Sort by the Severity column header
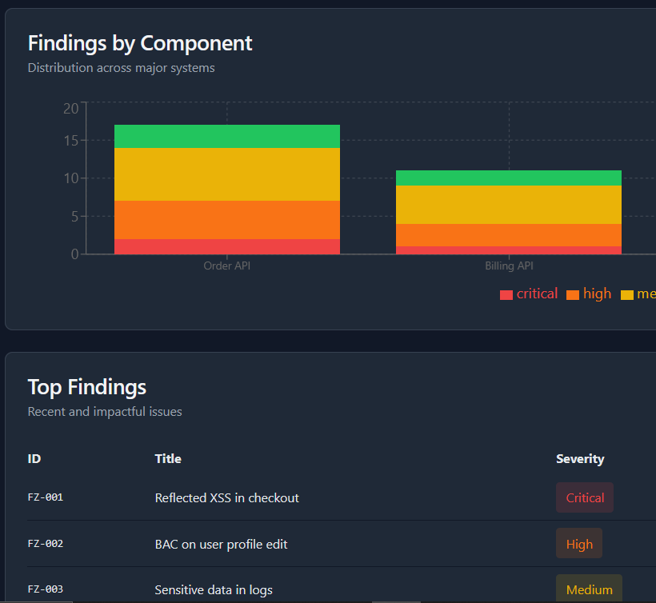Viewport: 656px width, 603px height. [580, 459]
